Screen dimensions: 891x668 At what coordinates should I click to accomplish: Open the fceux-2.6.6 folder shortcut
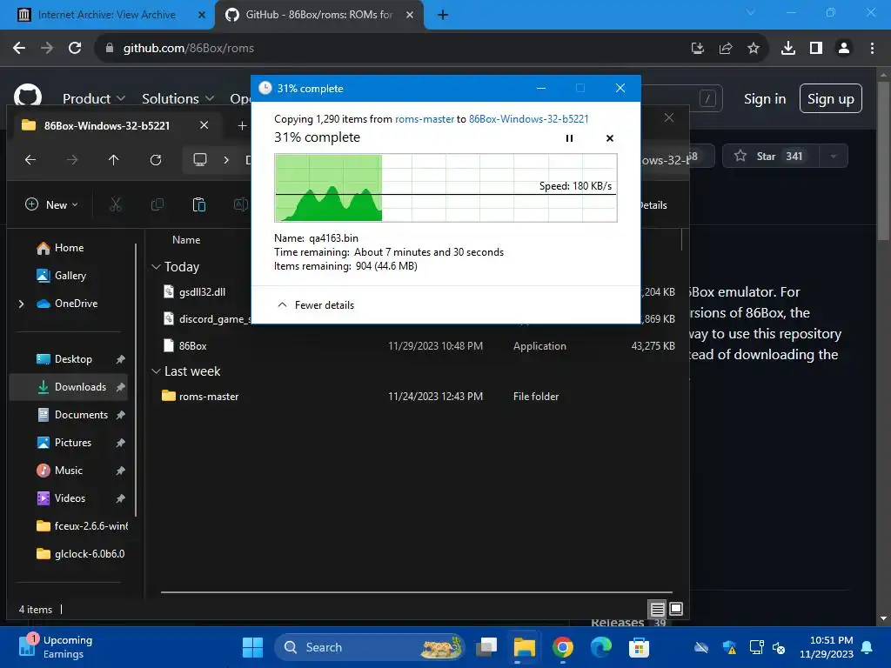tap(83, 526)
